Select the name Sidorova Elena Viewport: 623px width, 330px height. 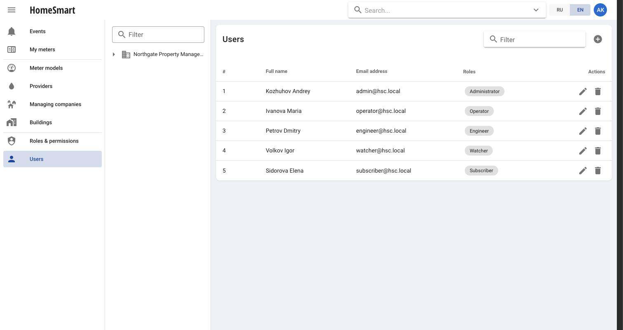tap(285, 171)
